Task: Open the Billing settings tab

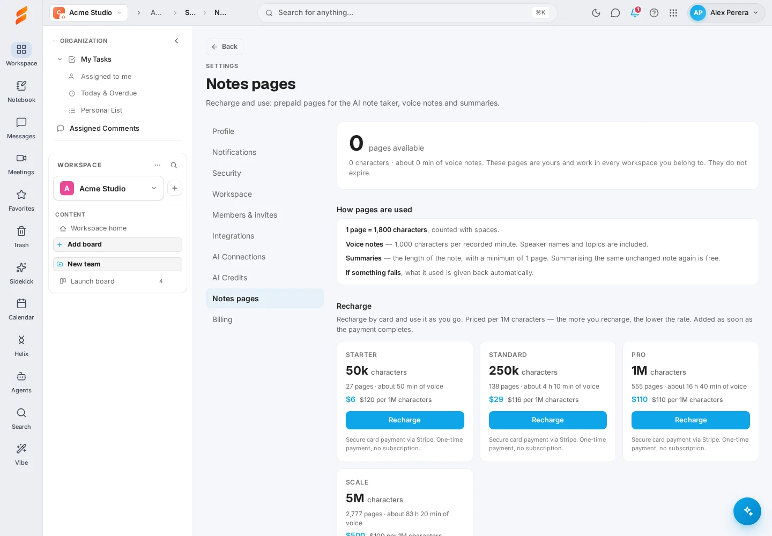Action: click(265, 319)
